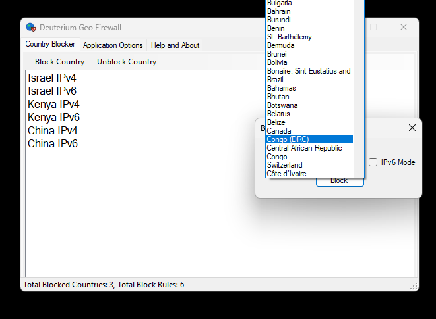This screenshot has height=319, width=436.
Task: Close the Block Country dialog
Action: (x=412, y=128)
